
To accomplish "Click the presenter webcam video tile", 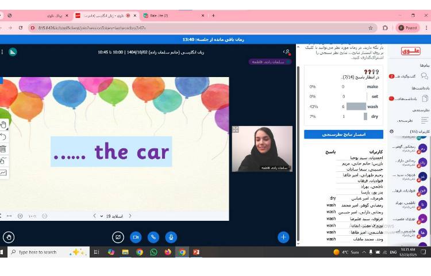I will (x=262, y=149).
